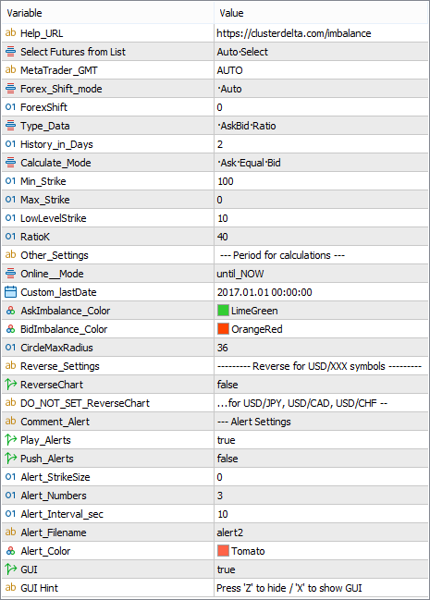Click the Variable column header
Viewport: 430px width, 600px height.
tap(107, 13)
